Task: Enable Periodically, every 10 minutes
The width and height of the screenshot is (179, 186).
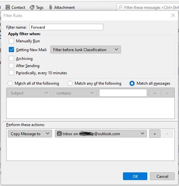Action: tap(11, 73)
